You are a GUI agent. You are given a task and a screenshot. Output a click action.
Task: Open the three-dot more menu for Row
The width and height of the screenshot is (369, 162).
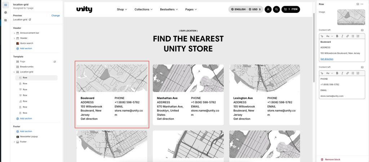[x=362, y=4]
